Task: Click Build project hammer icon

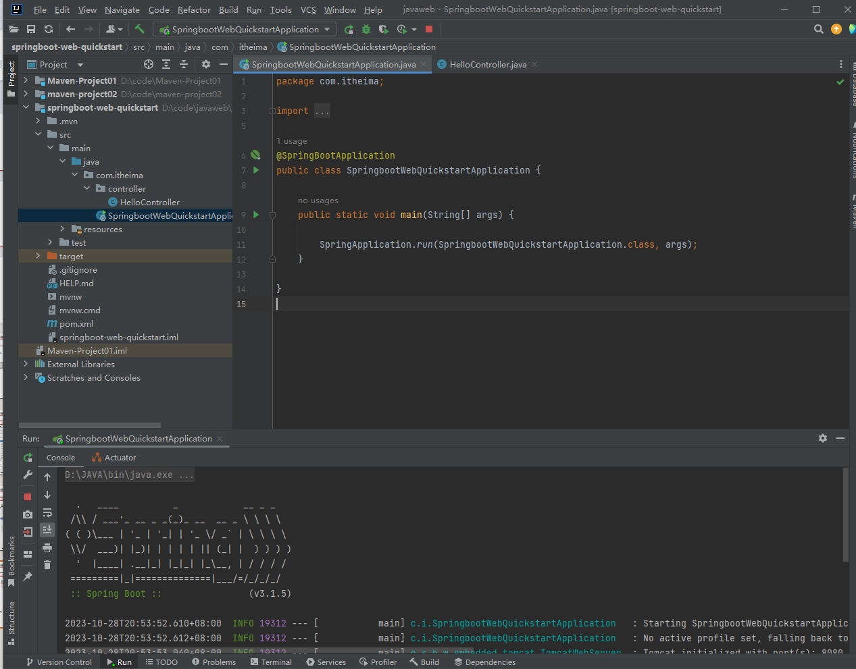Action: [x=140, y=29]
